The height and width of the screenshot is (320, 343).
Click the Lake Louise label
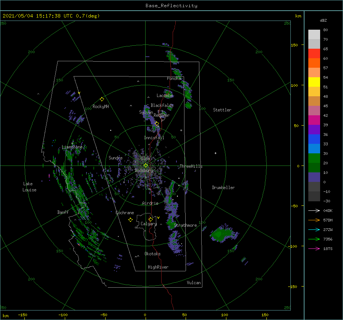(29, 187)
